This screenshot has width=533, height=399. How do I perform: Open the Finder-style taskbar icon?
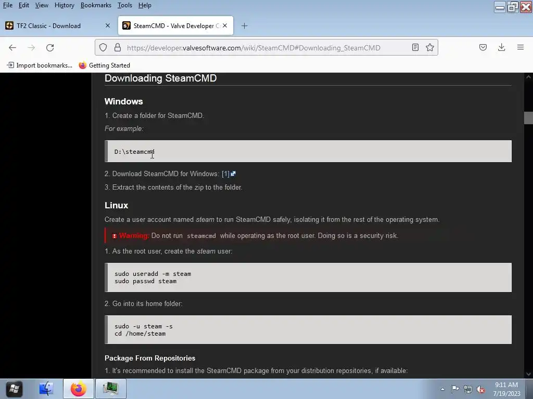pos(46,389)
